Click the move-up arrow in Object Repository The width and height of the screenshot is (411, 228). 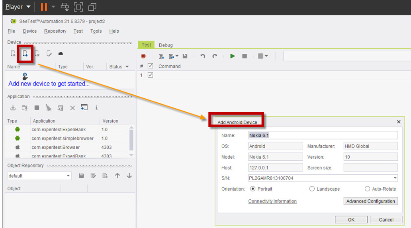tap(117, 175)
